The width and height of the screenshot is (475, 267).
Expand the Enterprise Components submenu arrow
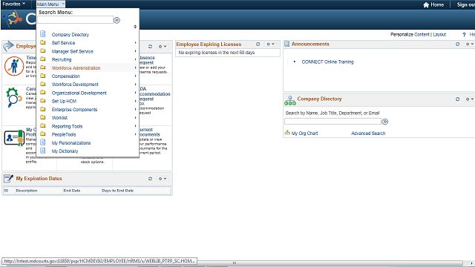(135, 109)
